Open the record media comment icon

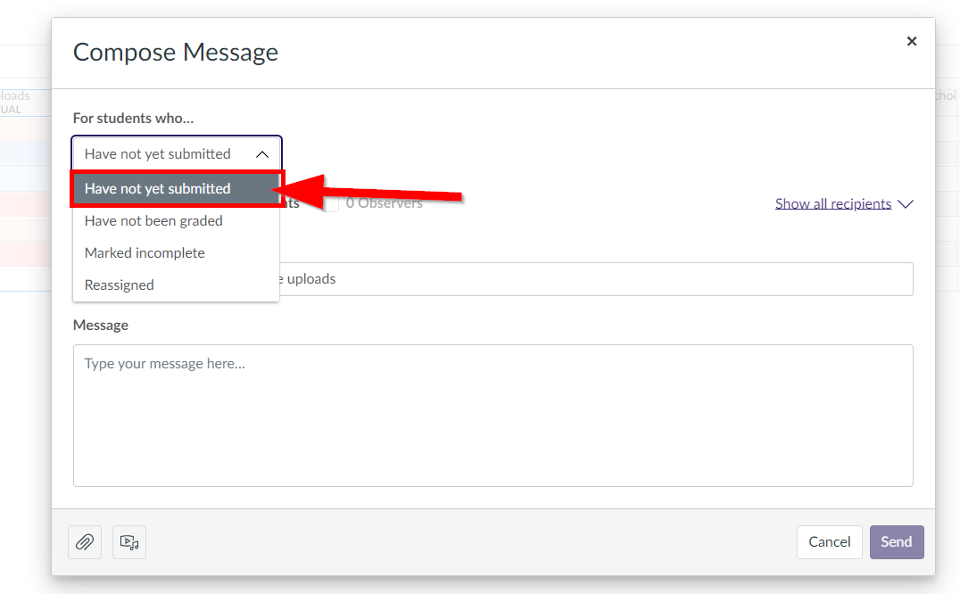click(x=129, y=542)
